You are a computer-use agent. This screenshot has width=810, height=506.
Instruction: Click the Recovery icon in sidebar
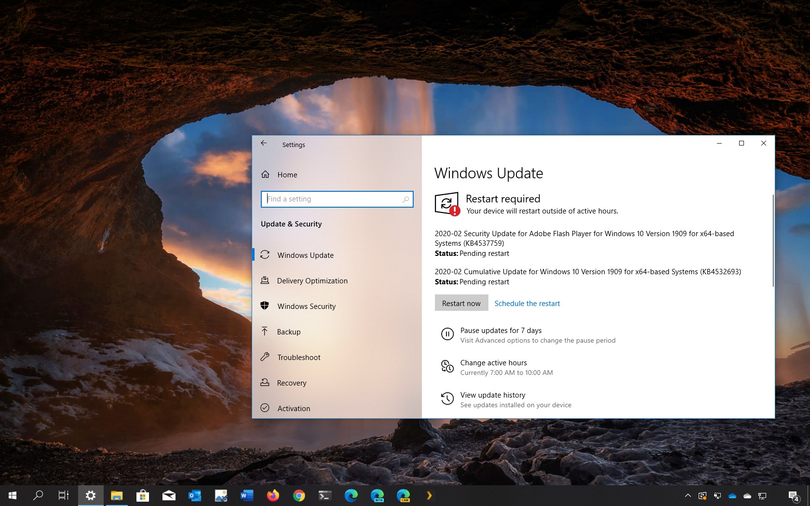pos(265,382)
